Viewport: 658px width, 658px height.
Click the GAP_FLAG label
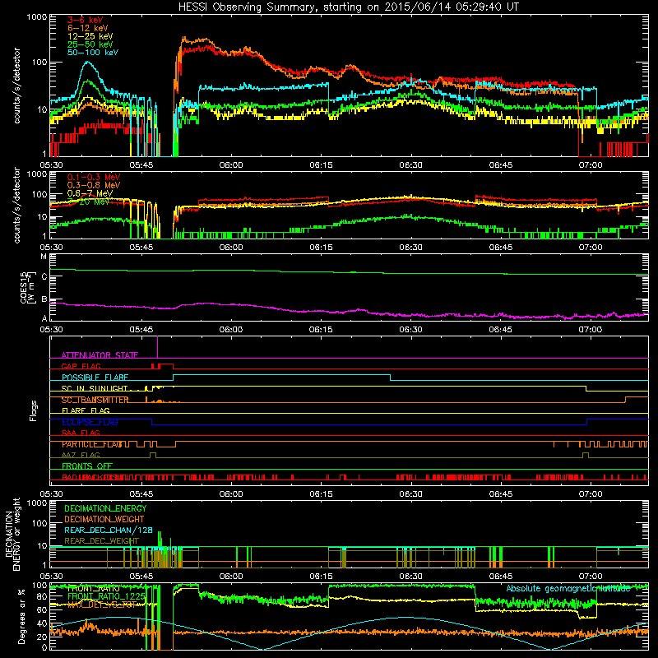point(81,366)
